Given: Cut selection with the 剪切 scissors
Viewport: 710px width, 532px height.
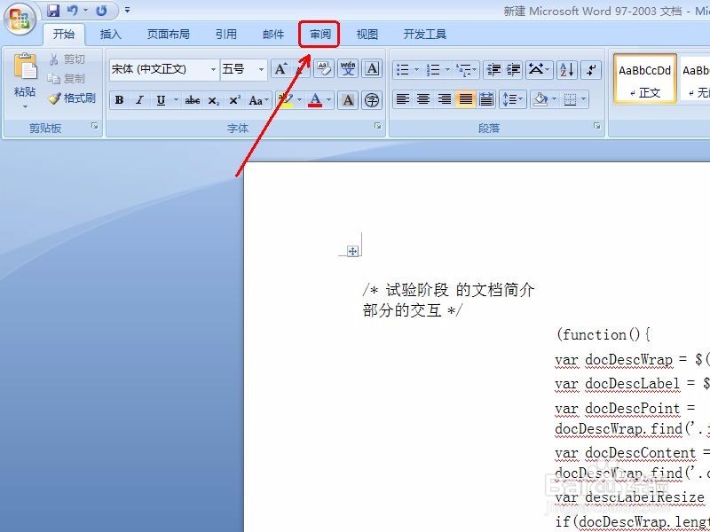Looking at the screenshot, I should click(67, 59).
